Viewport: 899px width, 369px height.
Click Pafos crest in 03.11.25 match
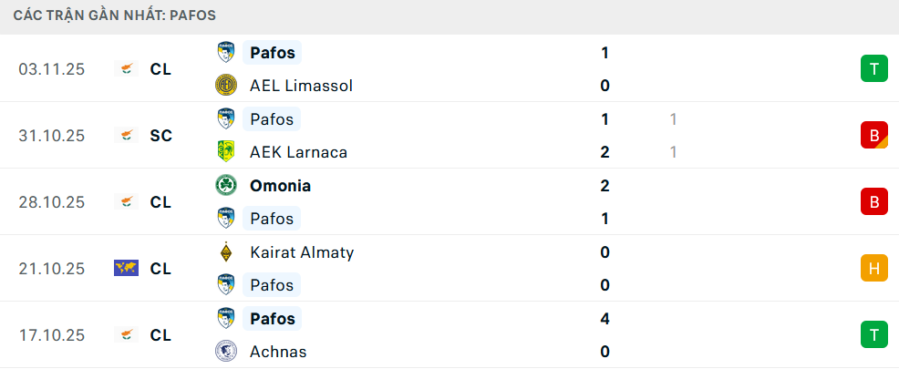click(x=225, y=53)
